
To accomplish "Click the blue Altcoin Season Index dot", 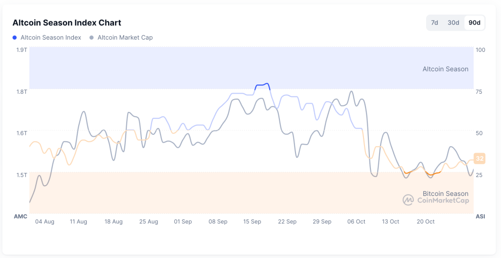I will [15, 38].
